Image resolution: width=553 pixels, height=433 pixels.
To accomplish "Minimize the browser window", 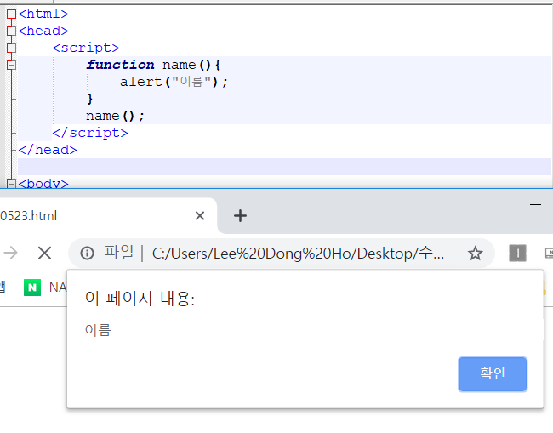I will click(535, 204).
